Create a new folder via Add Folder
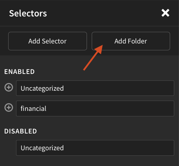 tap(131, 41)
